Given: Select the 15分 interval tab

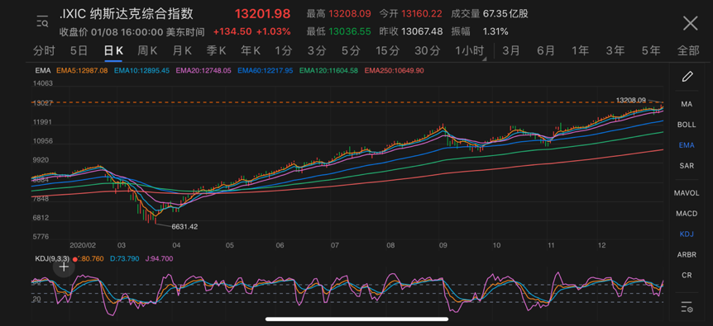Looking at the screenshot, I should point(387,51).
